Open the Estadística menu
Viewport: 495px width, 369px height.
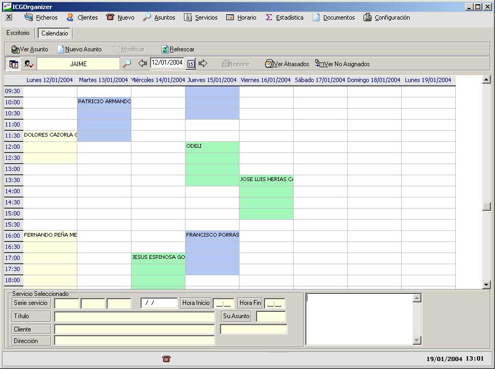(285, 17)
